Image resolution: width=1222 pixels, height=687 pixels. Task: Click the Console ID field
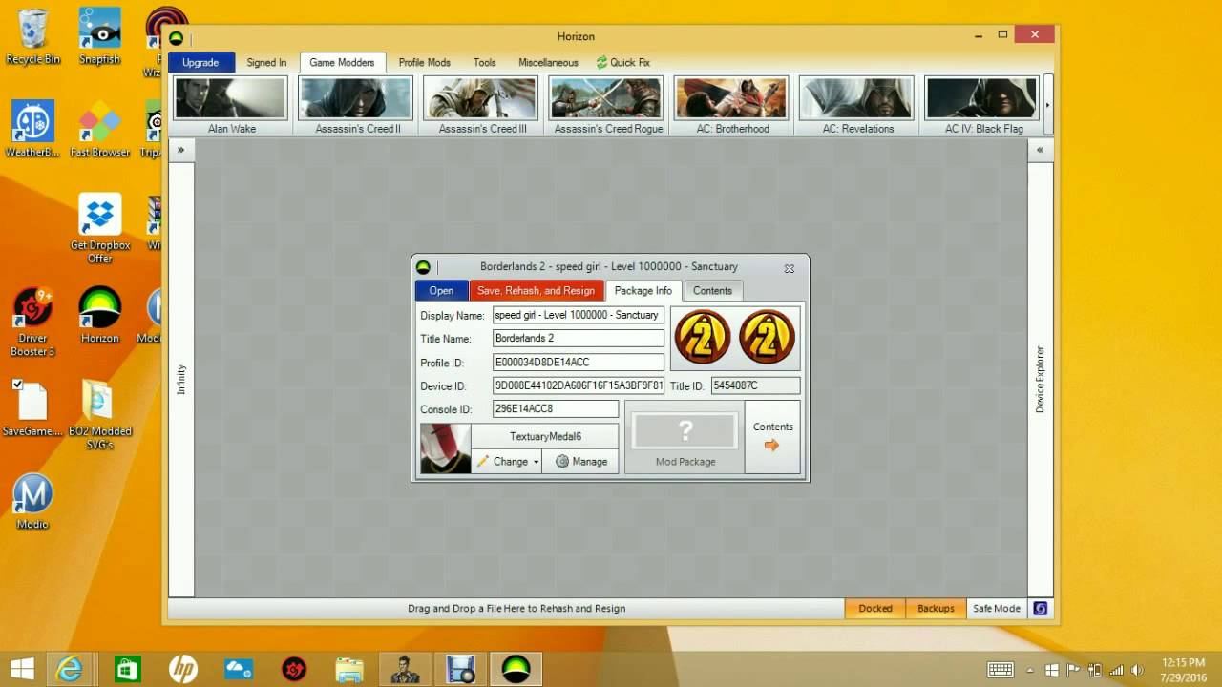click(556, 409)
